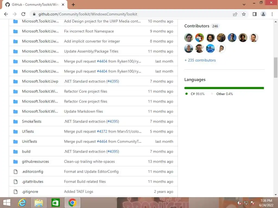Viewport: 278px width, 208px height.
Task: Open last contributor avatar in second row
Action: [x=221, y=48]
